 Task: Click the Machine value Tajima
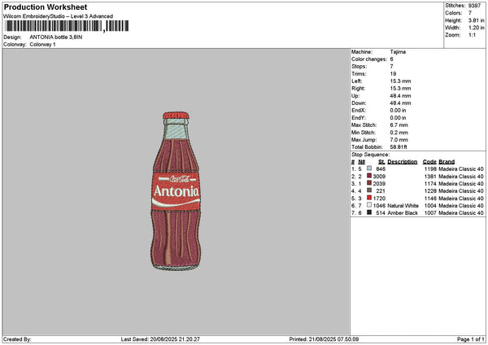click(x=398, y=52)
